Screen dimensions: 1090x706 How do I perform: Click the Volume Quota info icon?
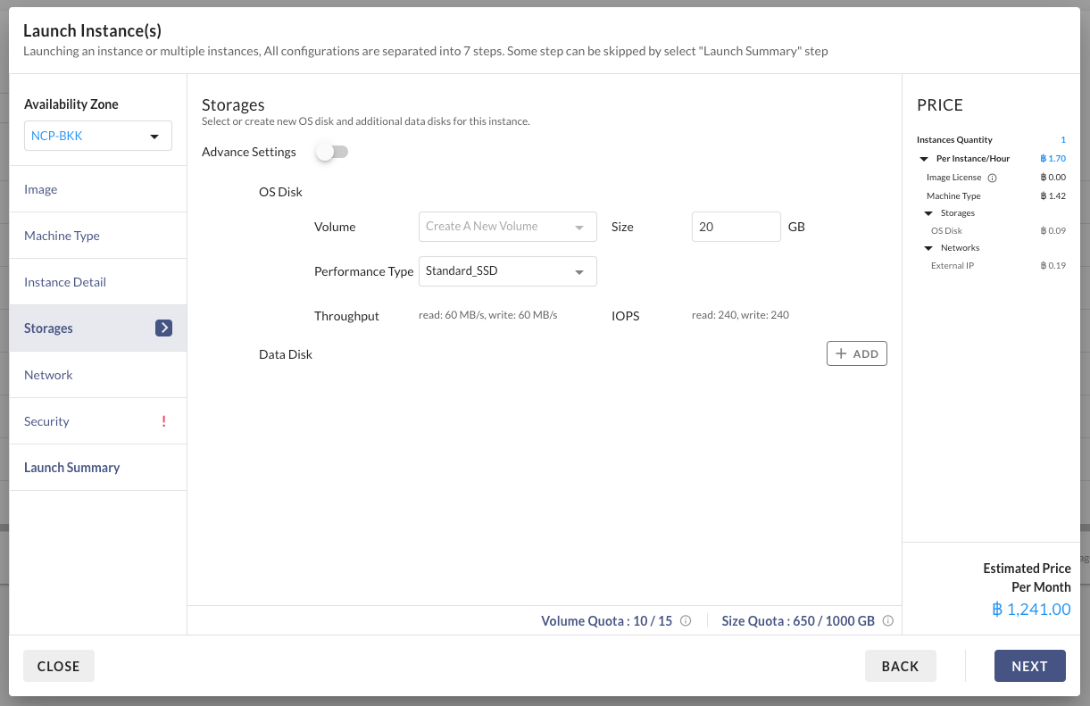(686, 621)
